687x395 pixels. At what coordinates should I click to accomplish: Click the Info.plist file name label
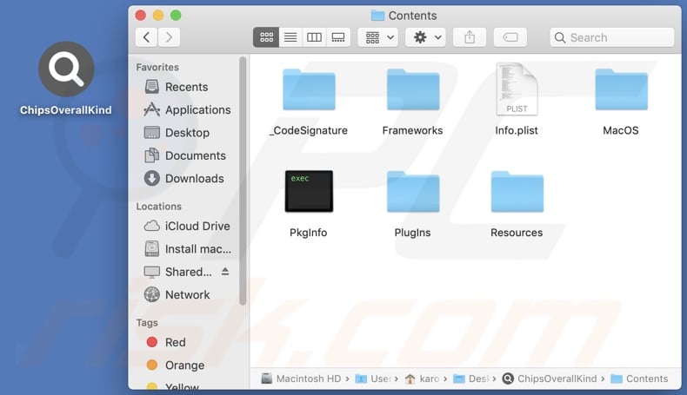tap(517, 130)
